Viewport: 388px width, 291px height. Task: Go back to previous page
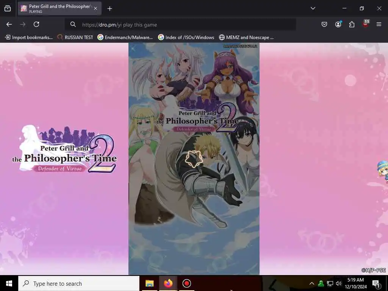pos(9,25)
